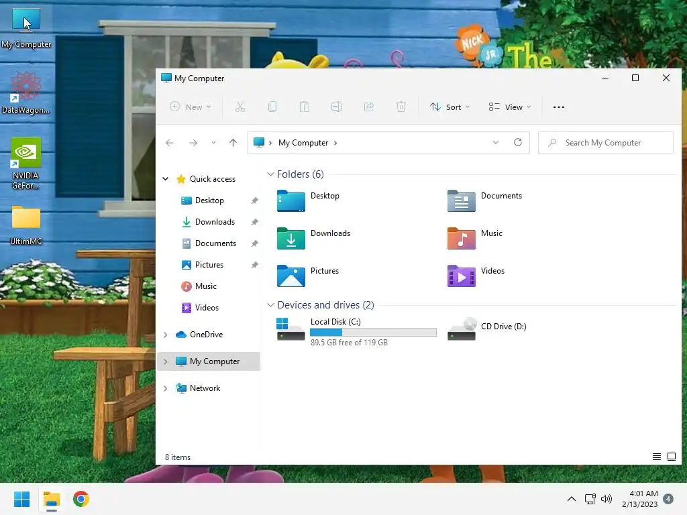The width and height of the screenshot is (687, 515).
Task: Collapse the Quick access tree node
Action: click(x=166, y=178)
